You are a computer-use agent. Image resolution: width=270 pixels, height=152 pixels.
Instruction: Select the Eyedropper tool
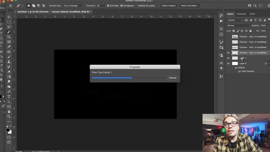[9, 47]
